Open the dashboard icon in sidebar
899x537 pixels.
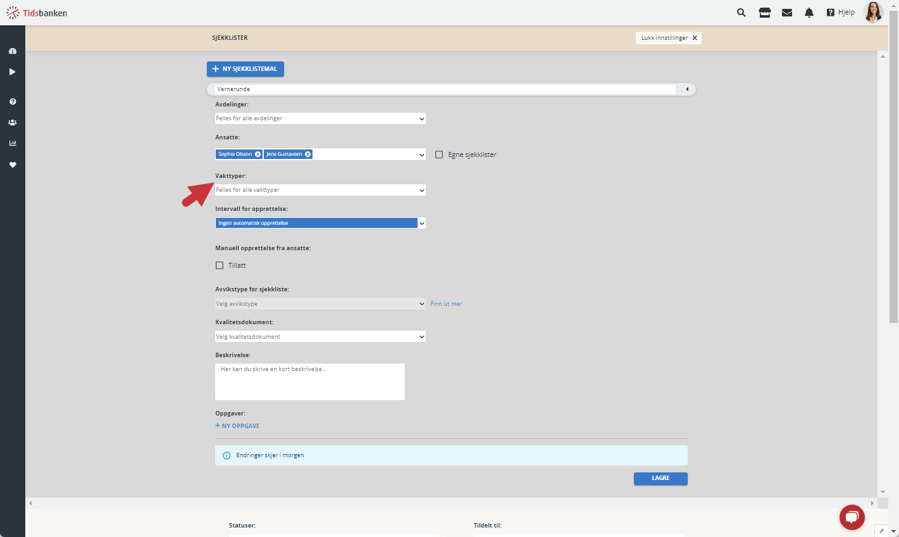pyautogui.click(x=13, y=51)
